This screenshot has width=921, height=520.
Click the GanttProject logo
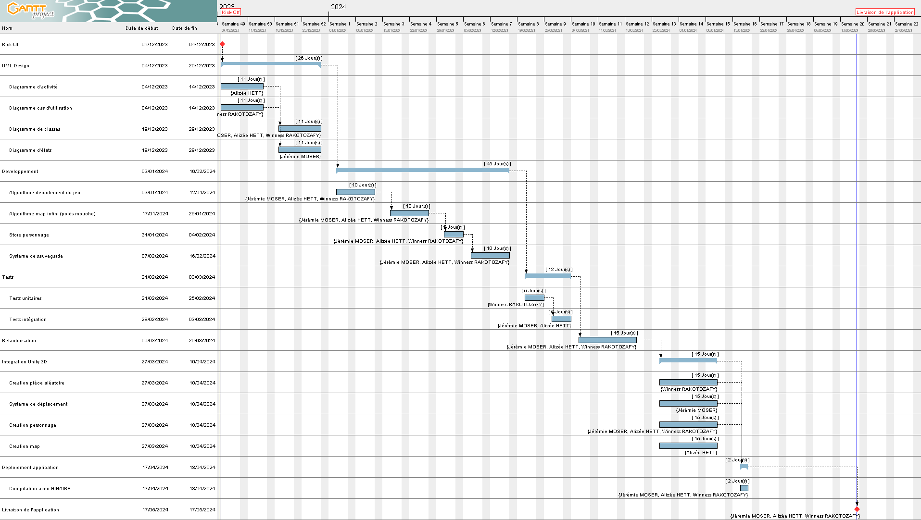tap(31, 10)
